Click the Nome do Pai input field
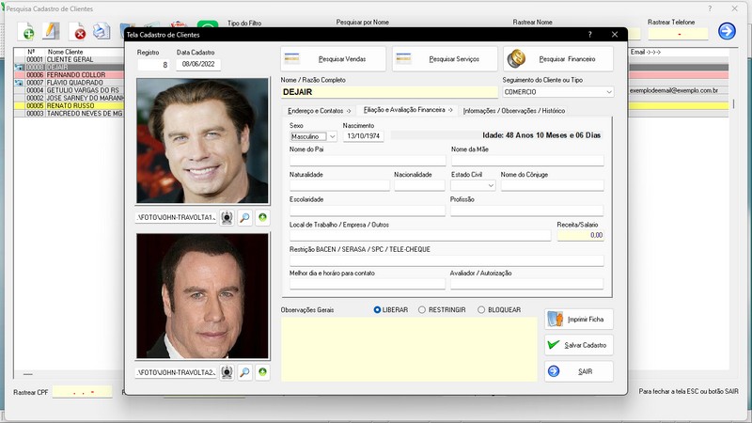Image resolution: width=752 pixels, height=423 pixels. [x=367, y=161]
